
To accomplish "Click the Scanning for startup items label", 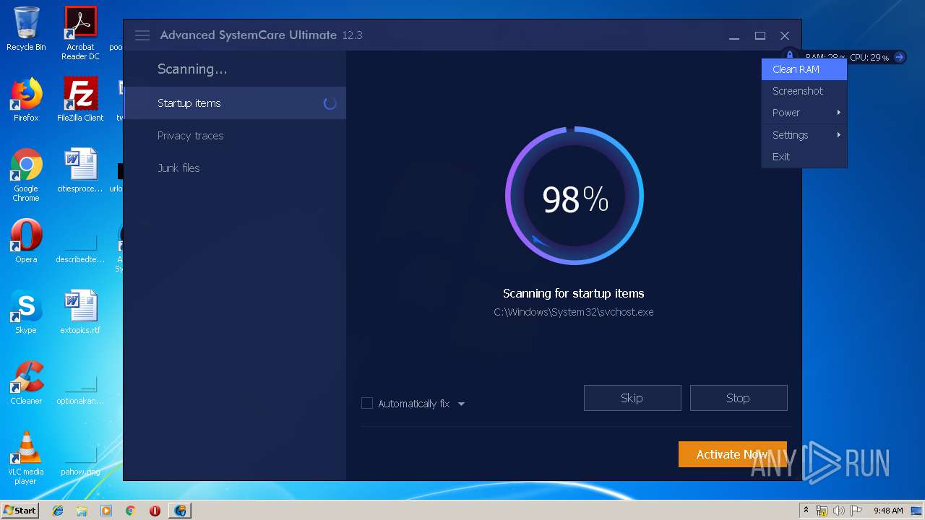I will 574,293.
